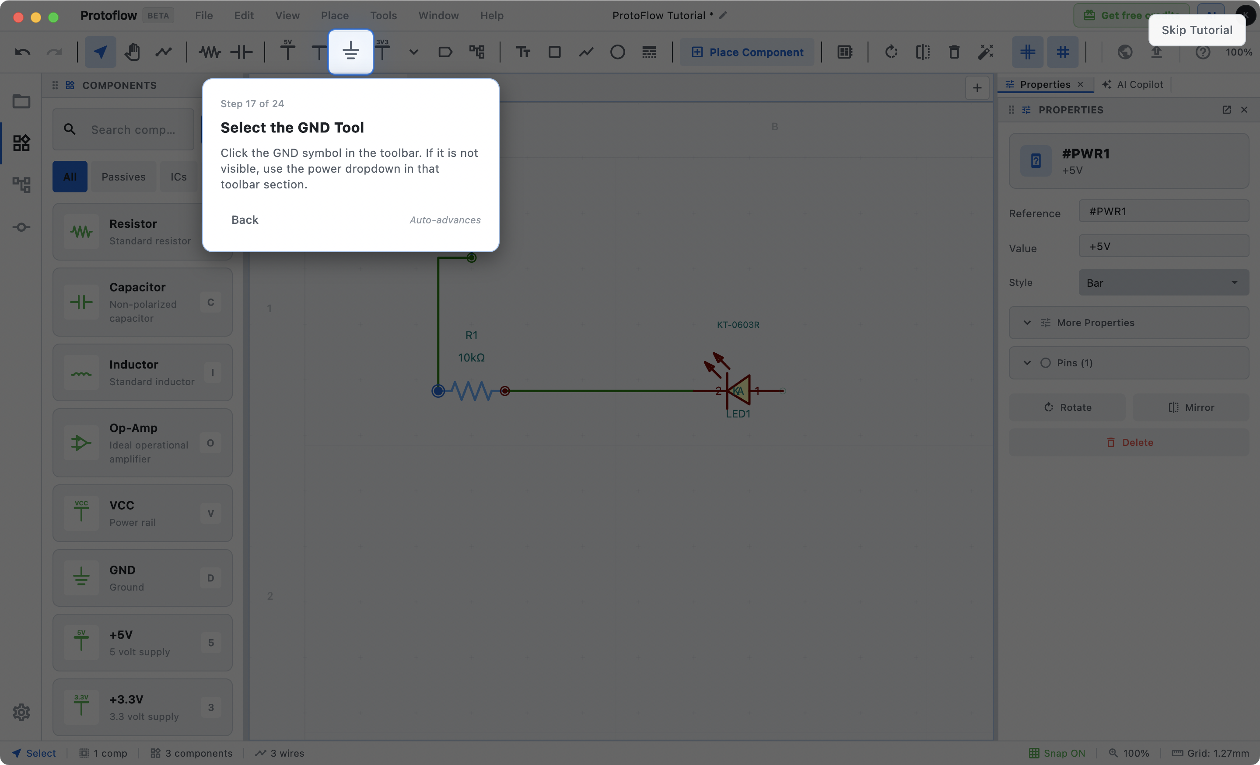The height and width of the screenshot is (765, 1260).
Task: Open the power symbols dropdown chevron
Action: click(414, 52)
